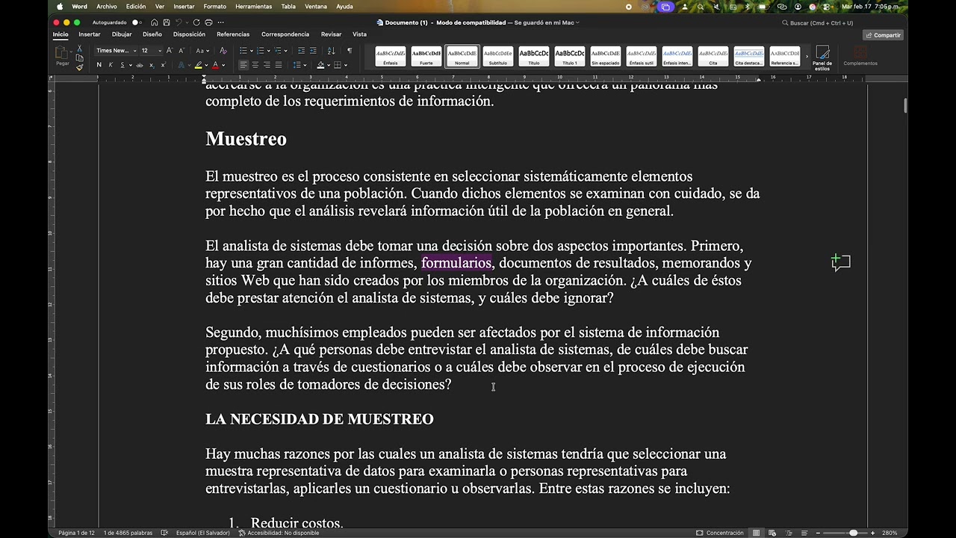Viewport: 956px width, 538px height.
Task: Apply the yellow text highlight color
Action: (199, 65)
